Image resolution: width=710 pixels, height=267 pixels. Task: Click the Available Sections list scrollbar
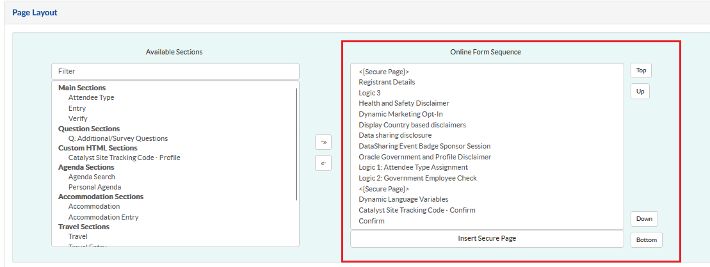pyautogui.click(x=296, y=144)
